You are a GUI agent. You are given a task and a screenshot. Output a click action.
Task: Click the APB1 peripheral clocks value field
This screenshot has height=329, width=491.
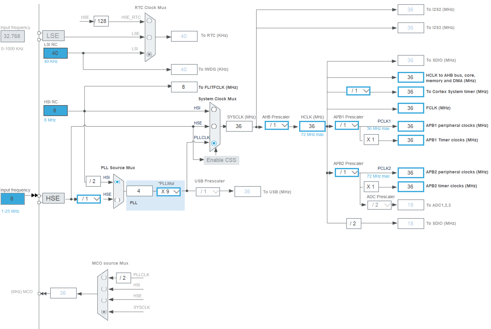point(411,126)
